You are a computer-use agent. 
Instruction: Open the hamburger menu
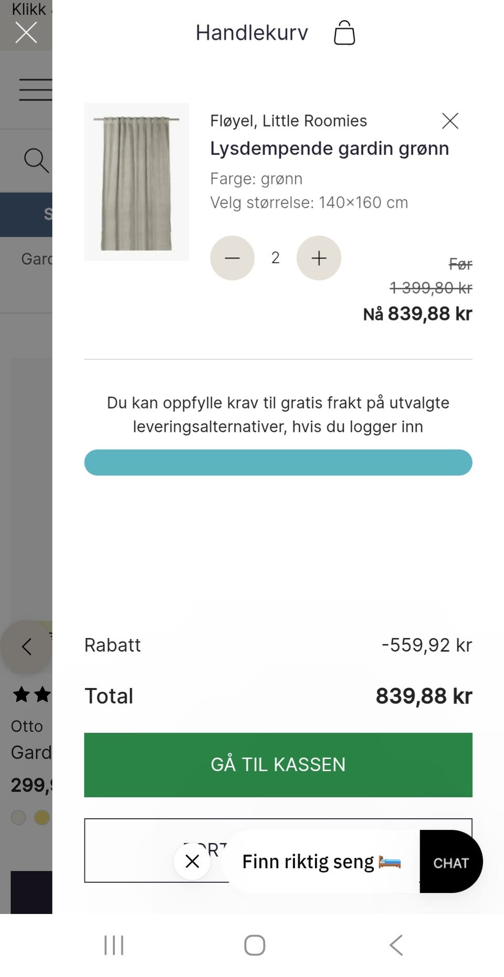(x=36, y=89)
